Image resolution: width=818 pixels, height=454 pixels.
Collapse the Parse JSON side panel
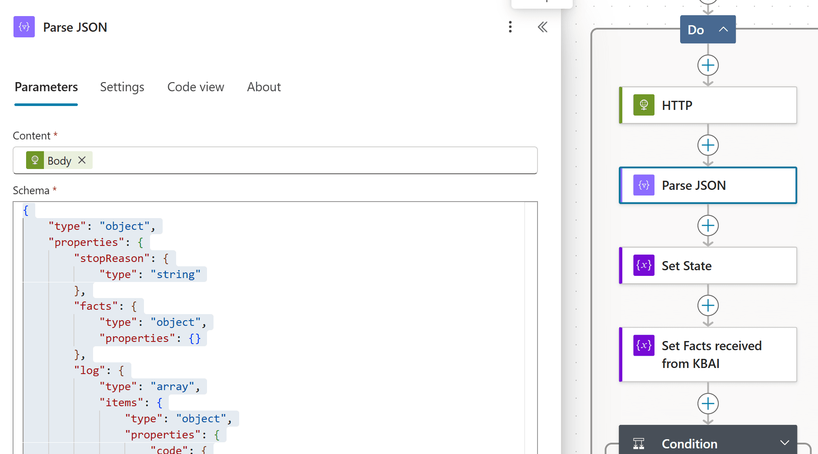[x=542, y=27]
